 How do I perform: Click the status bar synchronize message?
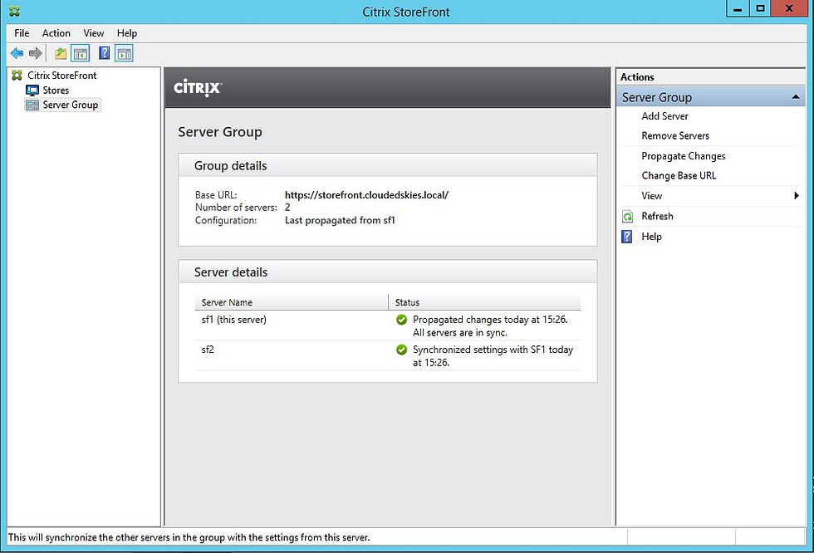189,537
